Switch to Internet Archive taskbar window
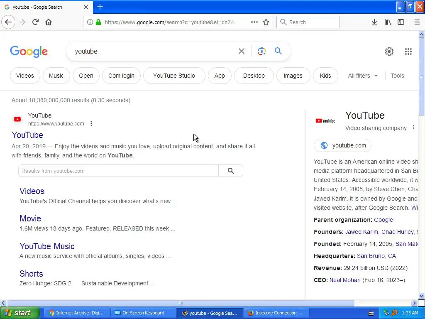This screenshot has height=319, width=425. tap(77, 313)
